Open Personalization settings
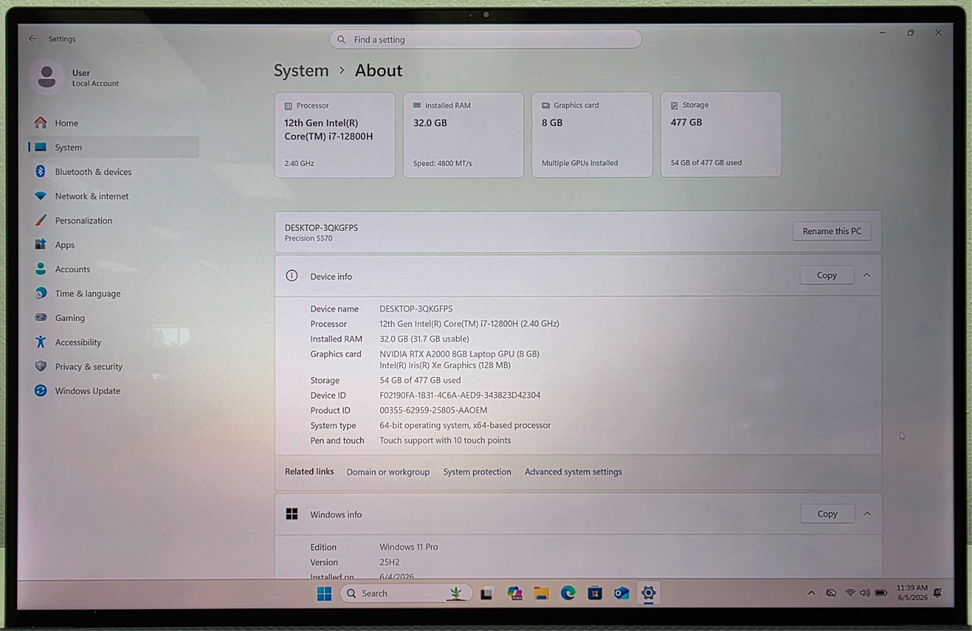The width and height of the screenshot is (972, 631). 114,220
